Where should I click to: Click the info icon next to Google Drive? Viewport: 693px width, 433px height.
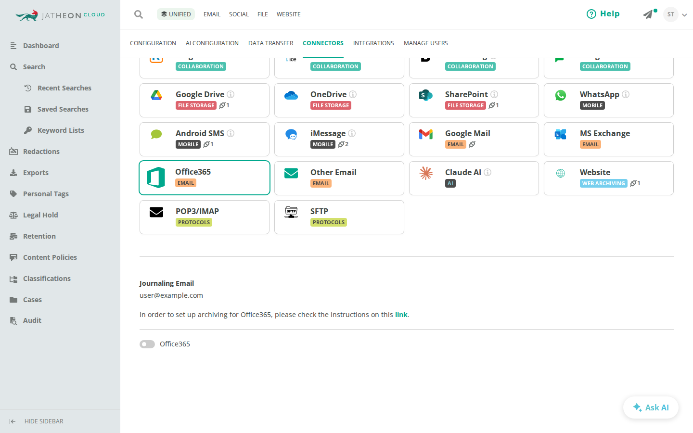tap(231, 94)
